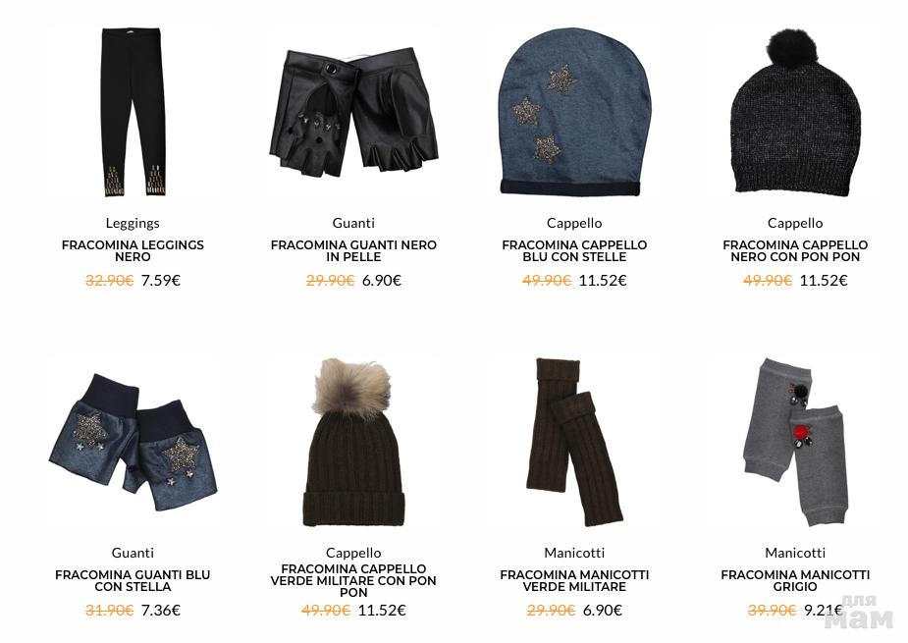The image size is (908, 643).
Task: Open the black leather gloves image
Action: coord(353,112)
